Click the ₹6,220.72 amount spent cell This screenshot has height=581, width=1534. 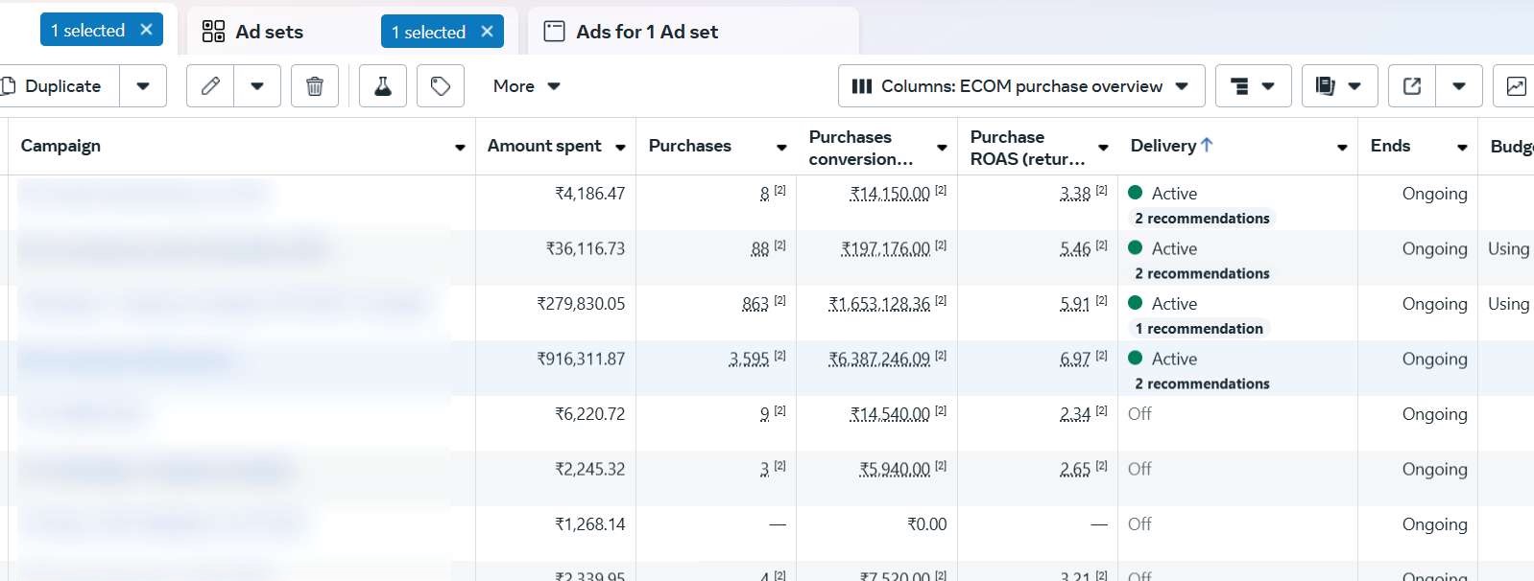pyautogui.click(x=589, y=414)
